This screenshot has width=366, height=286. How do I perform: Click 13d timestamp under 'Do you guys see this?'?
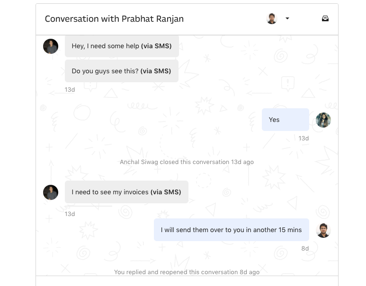coord(70,90)
